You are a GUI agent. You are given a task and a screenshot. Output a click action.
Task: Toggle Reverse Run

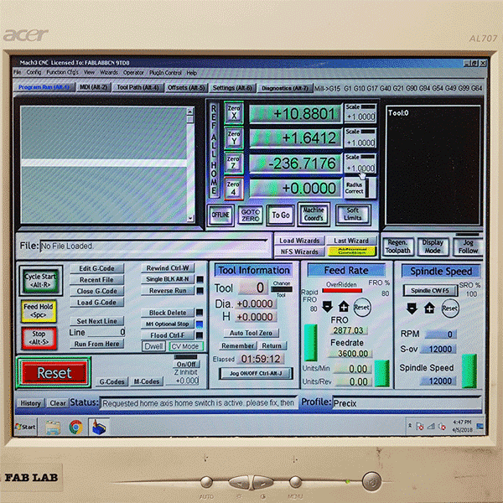[168, 291]
